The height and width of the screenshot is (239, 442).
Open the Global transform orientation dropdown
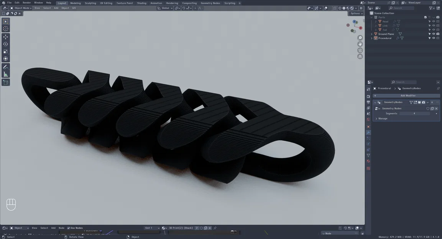[x=166, y=8]
